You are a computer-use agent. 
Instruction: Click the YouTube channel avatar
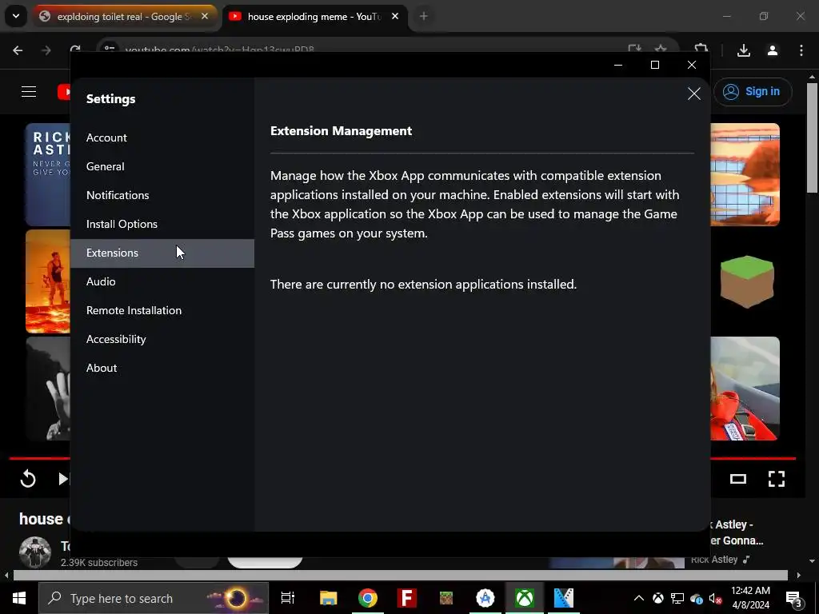pyautogui.click(x=35, y=552)
